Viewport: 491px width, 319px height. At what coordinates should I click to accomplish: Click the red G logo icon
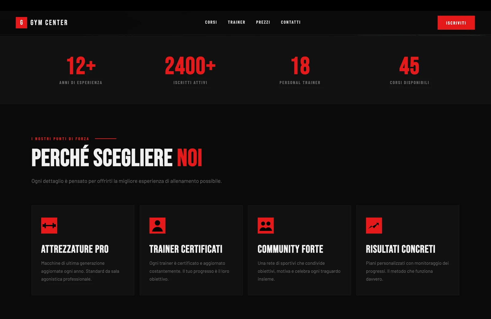(21, 23)
